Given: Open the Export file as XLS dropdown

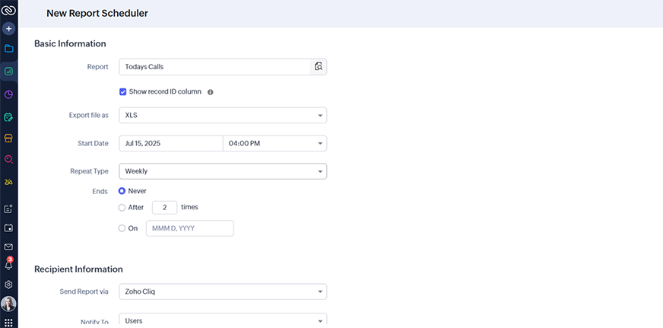Looking at the screenshot, I should (223, 115).
